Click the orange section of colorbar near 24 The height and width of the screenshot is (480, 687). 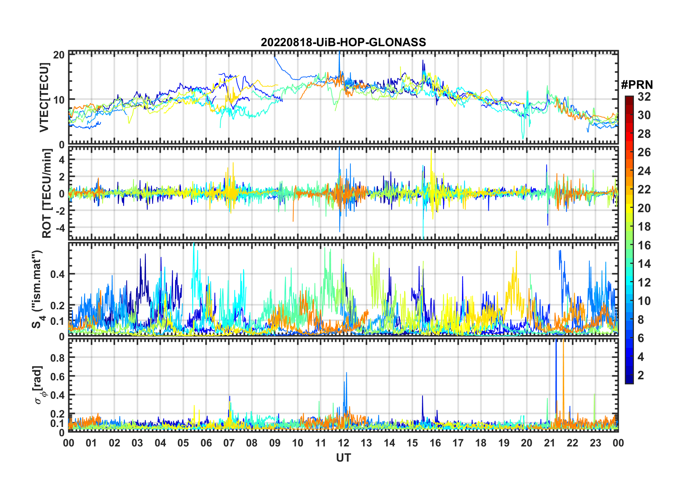click(629, 170)
